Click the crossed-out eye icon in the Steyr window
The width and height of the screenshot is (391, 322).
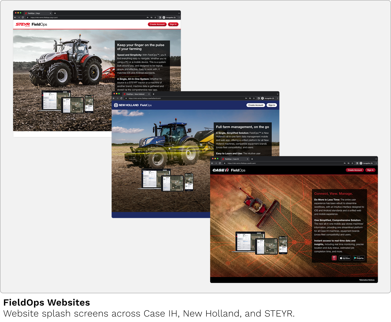(151, 17)
